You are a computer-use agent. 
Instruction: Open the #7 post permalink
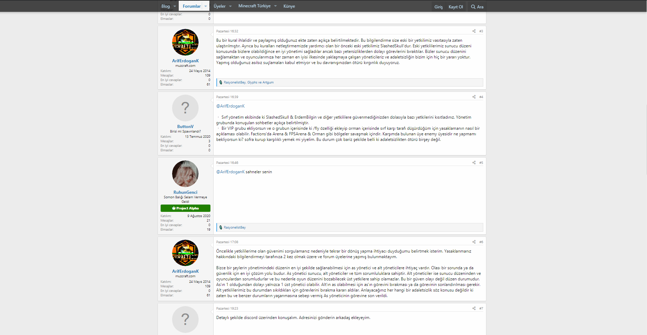tap(481, 309)
